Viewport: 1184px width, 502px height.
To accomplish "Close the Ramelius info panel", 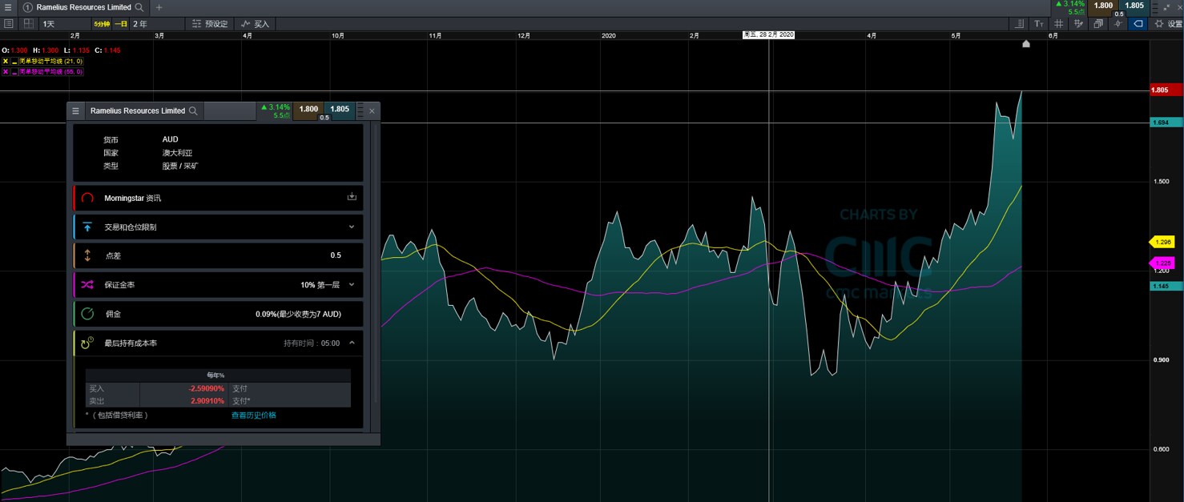I will [372, 111].
